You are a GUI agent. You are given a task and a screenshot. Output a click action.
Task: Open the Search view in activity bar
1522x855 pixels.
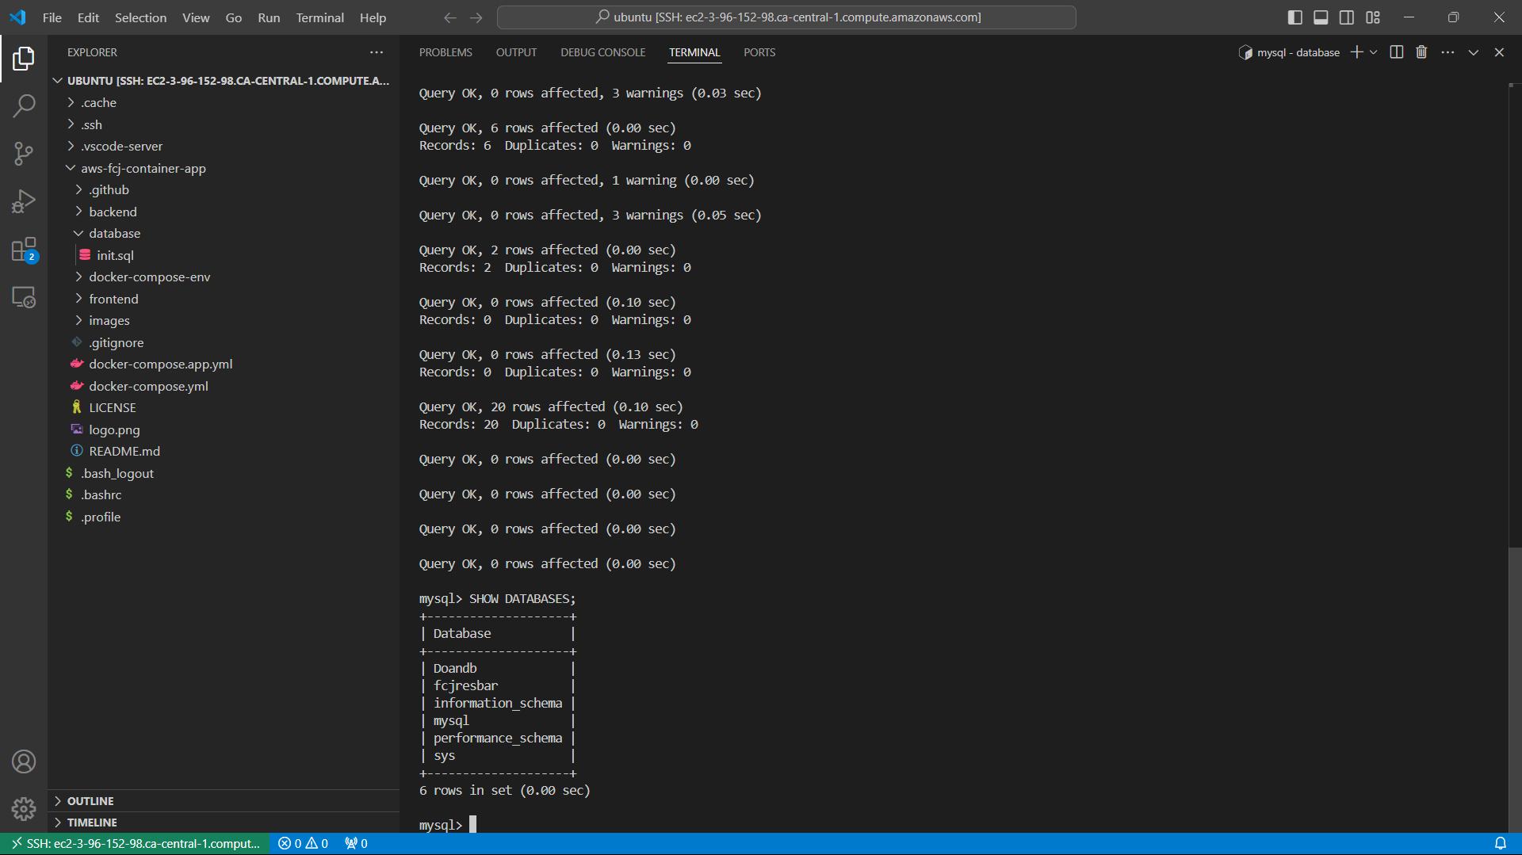tap(24, 105)
